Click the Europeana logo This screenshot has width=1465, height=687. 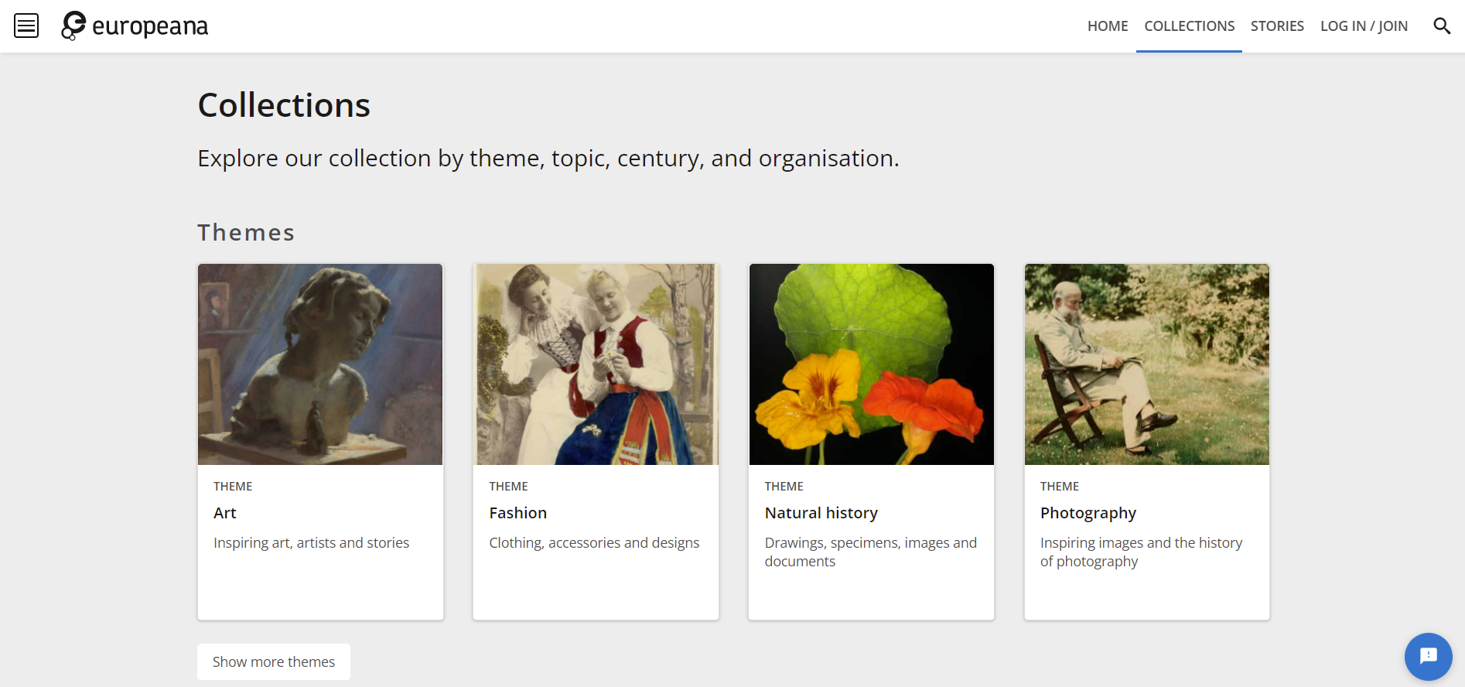(x=135, y=26)
